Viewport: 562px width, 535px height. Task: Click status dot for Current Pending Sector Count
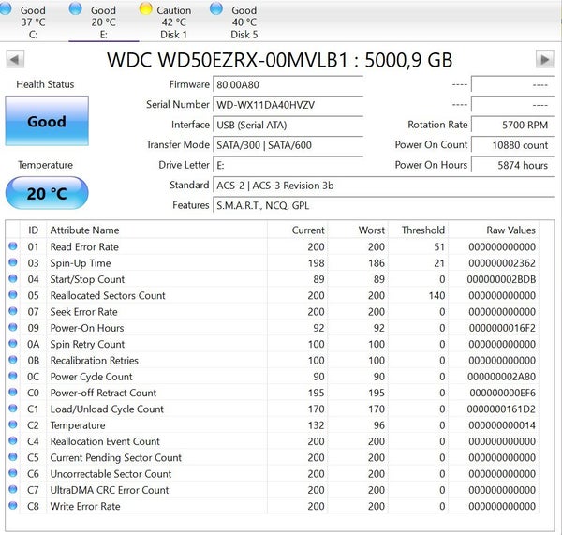click(13, 456)
